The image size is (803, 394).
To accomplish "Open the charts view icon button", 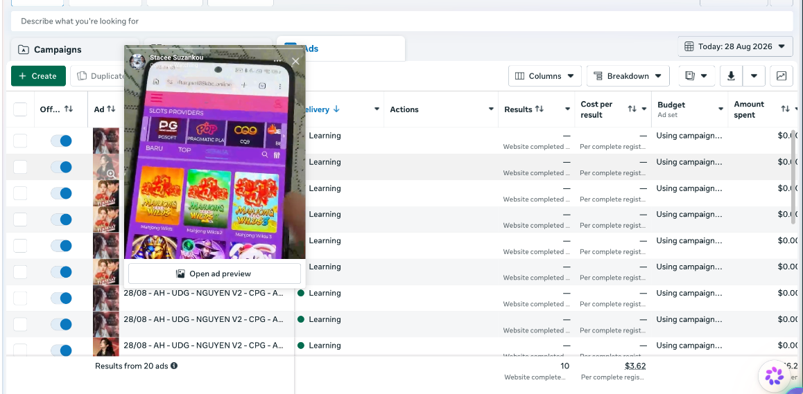I will click(781, 75).
